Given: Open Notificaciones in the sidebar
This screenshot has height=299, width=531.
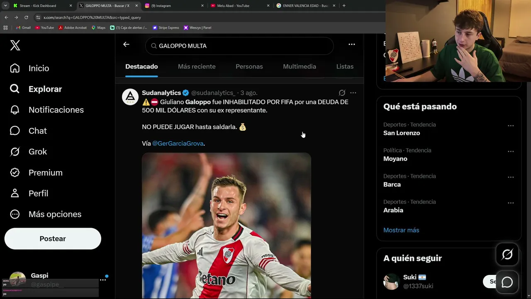Looking at the screenshot, I should coord(46,110).
